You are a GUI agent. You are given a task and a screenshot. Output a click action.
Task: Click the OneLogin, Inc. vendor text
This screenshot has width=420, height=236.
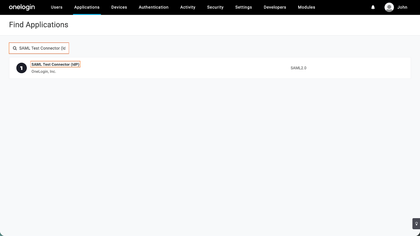(44, 71)
